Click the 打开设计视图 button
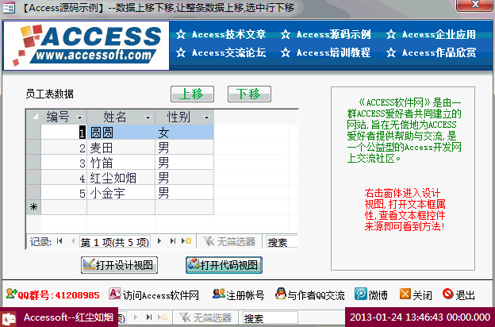 tap(119, 265)
